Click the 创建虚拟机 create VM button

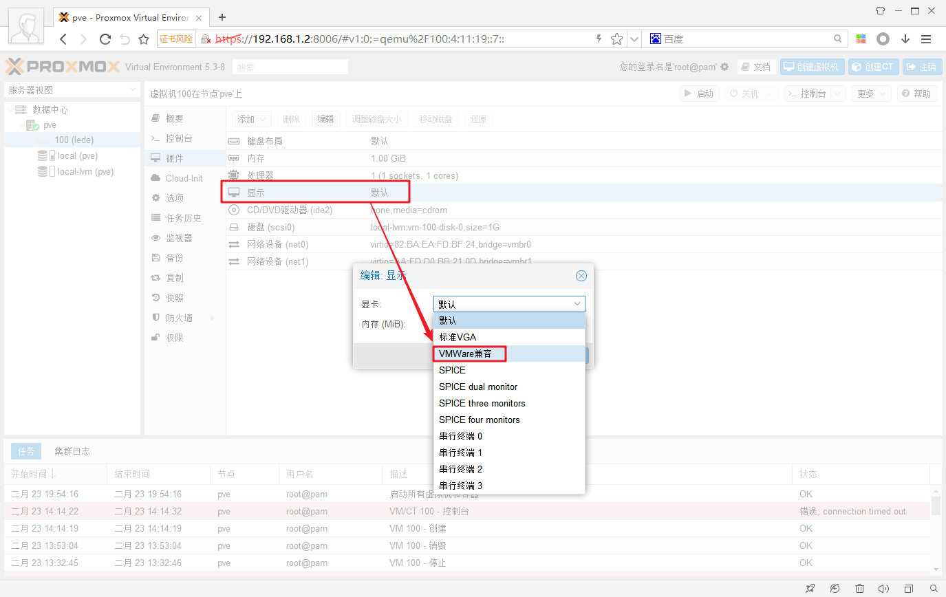[812, 67]
